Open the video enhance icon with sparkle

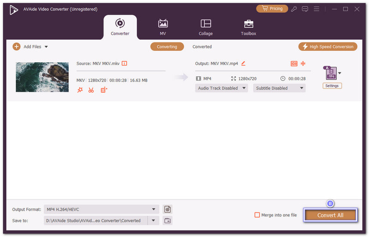point(104,90)
